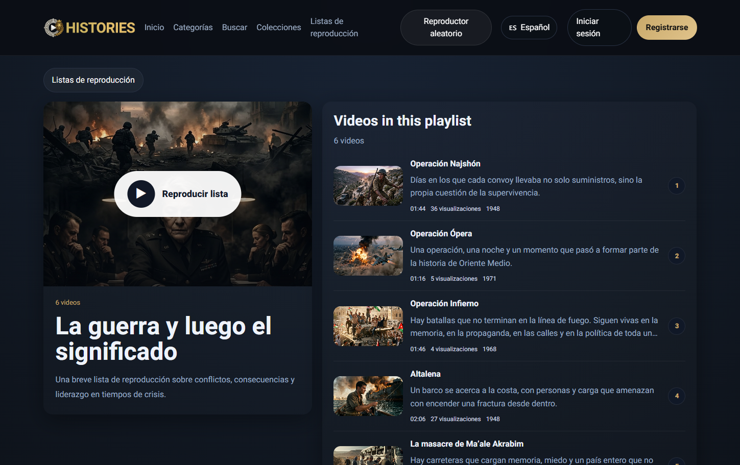Open the Operación Najshón video thumbnail
Viewport: 740px width, 465px height.
[368, 186]
